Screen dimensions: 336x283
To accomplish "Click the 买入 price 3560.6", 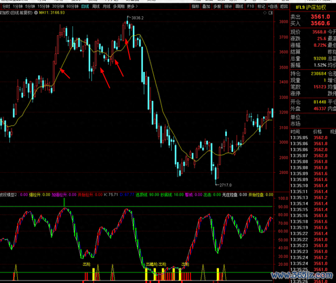I will (320, 23).
